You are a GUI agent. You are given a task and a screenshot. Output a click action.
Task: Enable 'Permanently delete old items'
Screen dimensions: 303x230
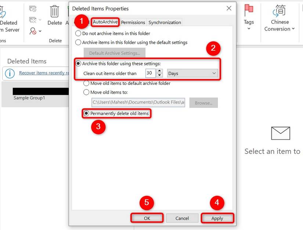pos(86,114)
